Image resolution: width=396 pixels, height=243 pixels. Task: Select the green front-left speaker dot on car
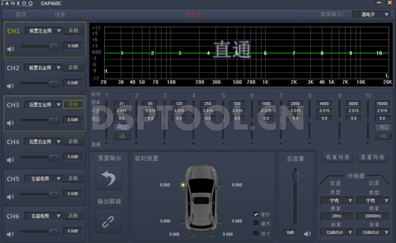pos(183,185)
